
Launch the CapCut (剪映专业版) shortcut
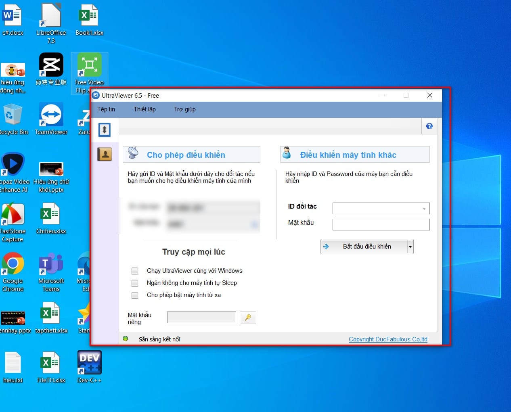51,69
